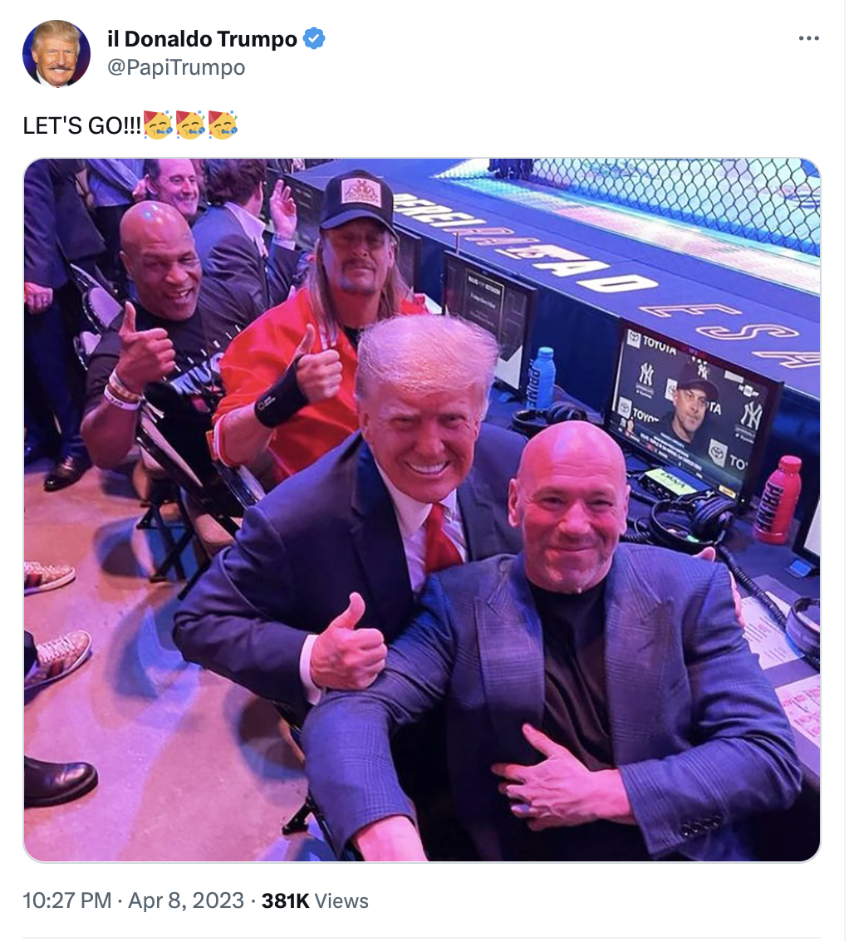This screenshot has height=942, width=849.
Task: Click the headphones beside the monitor
Action: (691, 518)
